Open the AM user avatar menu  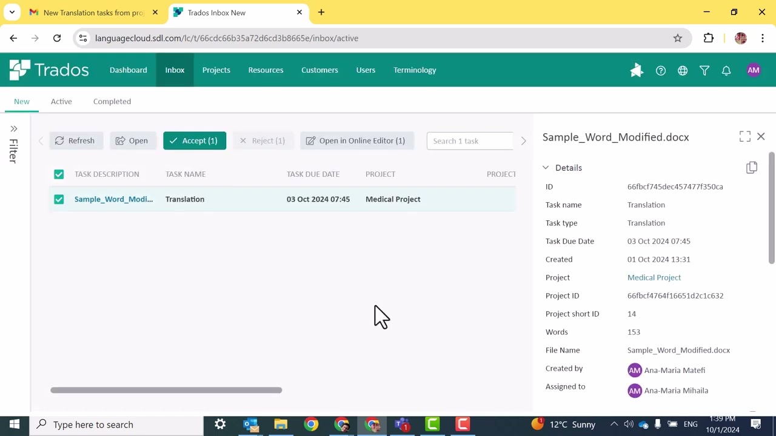click(754, 70)
